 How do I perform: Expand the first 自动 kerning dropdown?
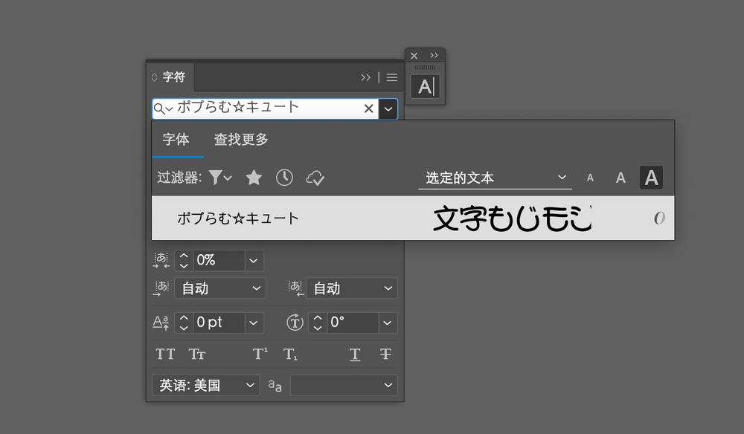[x=219, y=288]
